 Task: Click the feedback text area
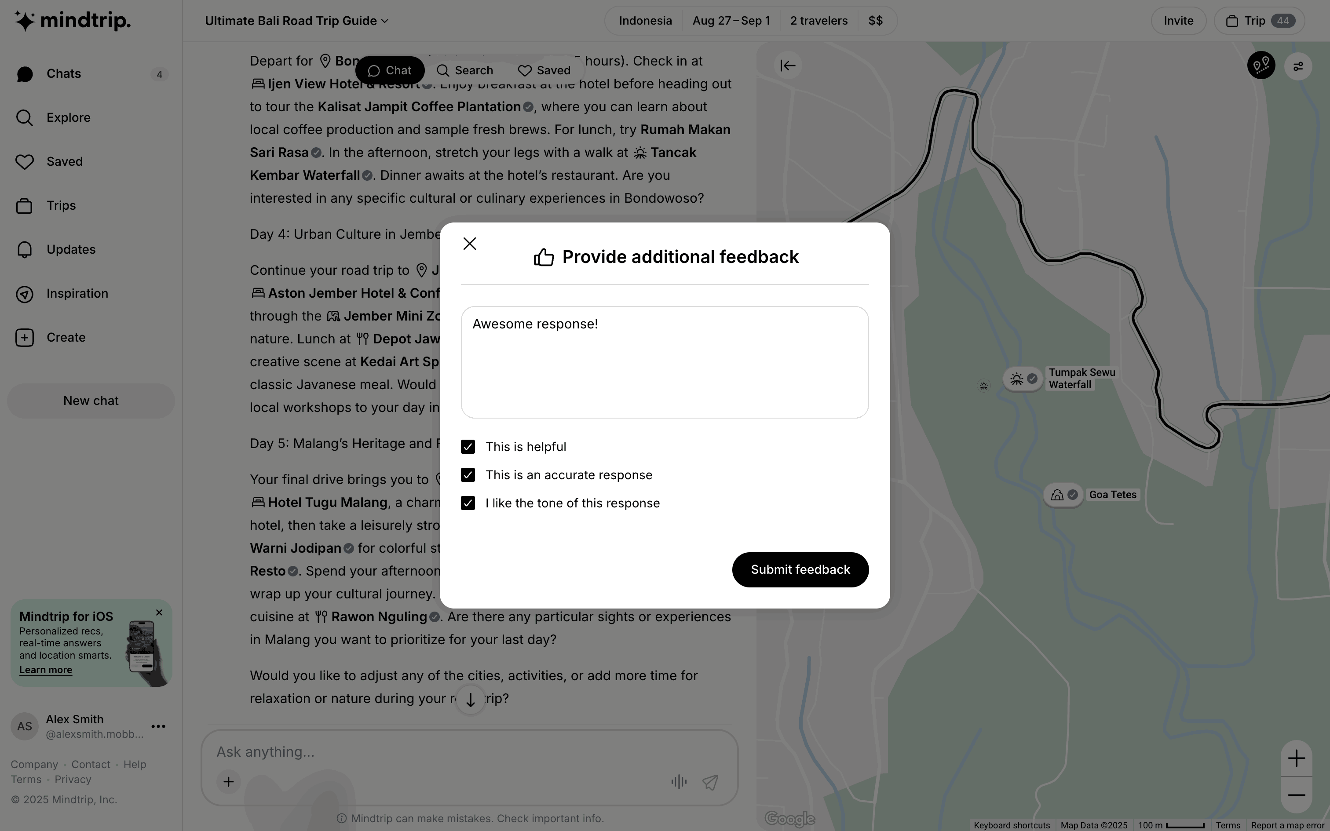click(x=664, y=363)
